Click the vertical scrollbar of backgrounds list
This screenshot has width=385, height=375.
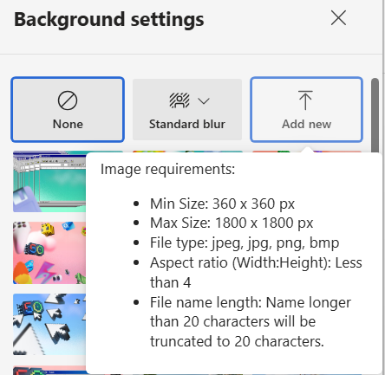(x=375, y=115)
